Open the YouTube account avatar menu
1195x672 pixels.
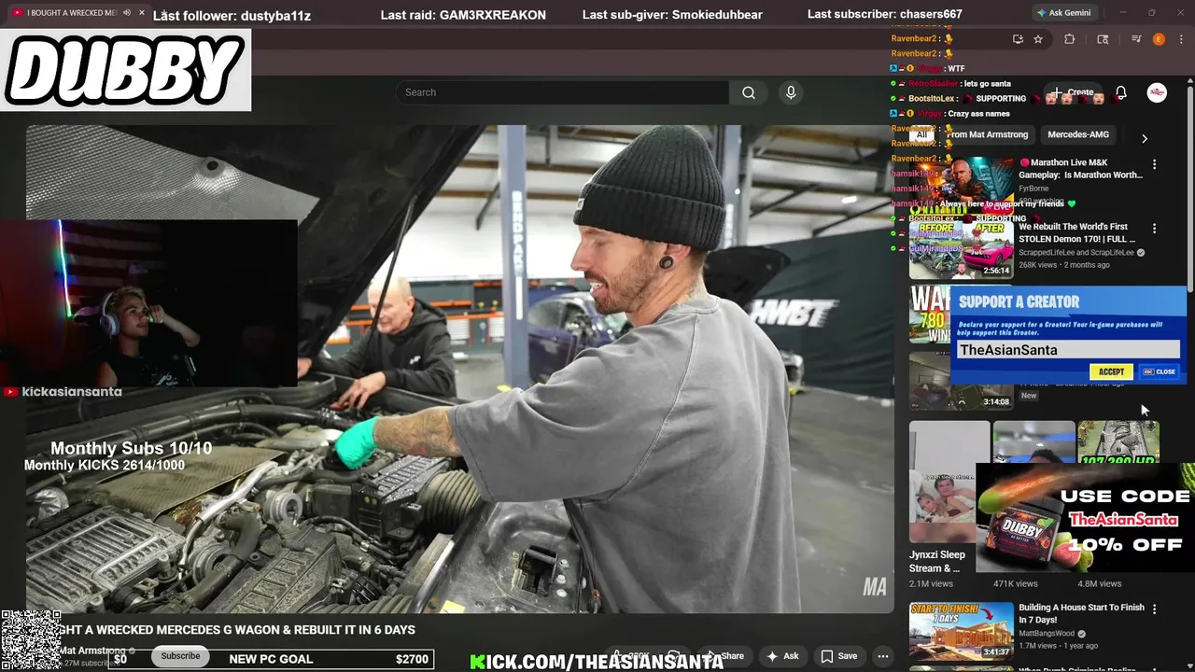[x=1157, y=92]
